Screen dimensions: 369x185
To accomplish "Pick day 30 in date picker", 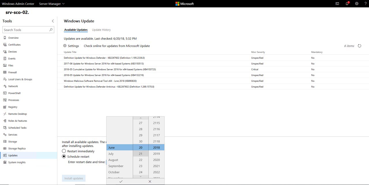I will [141, 141].
